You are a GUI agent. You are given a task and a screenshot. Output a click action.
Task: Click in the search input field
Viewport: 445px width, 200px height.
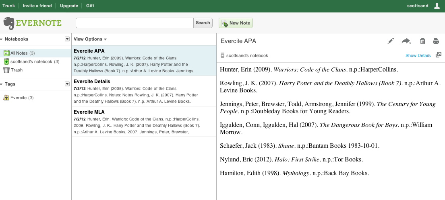tap(135, 23)
